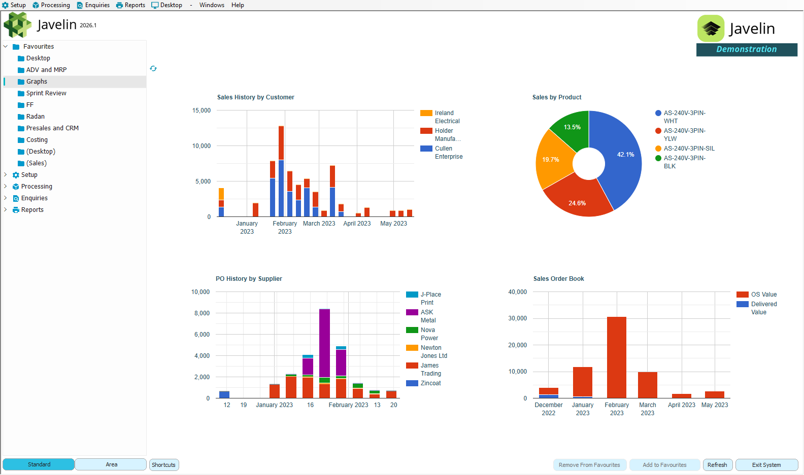Select the Desktop item under Favourites
Viewport: 804px width, 475px height.
[x=38, y=58]
